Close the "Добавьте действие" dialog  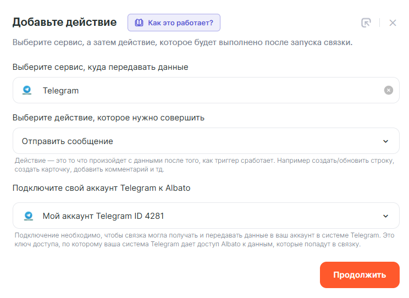click(393, 23)
